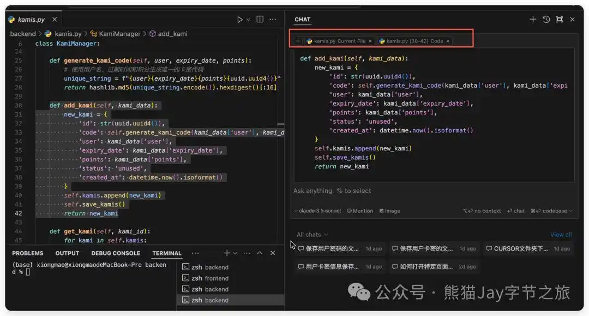Screen dimensions: 589x316
Task: Open more editor actions via ellipsis icon
Action: 272,19
